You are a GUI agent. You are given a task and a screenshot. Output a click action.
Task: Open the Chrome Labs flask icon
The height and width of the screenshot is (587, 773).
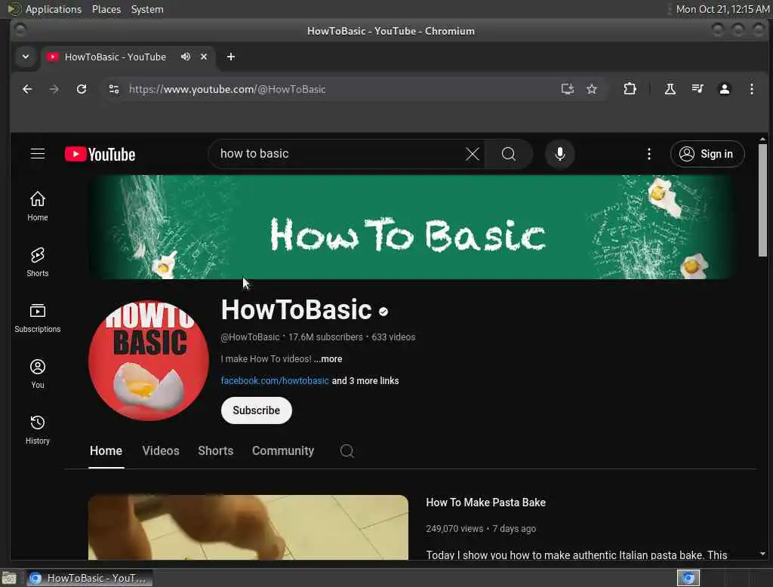coord(670,89)
